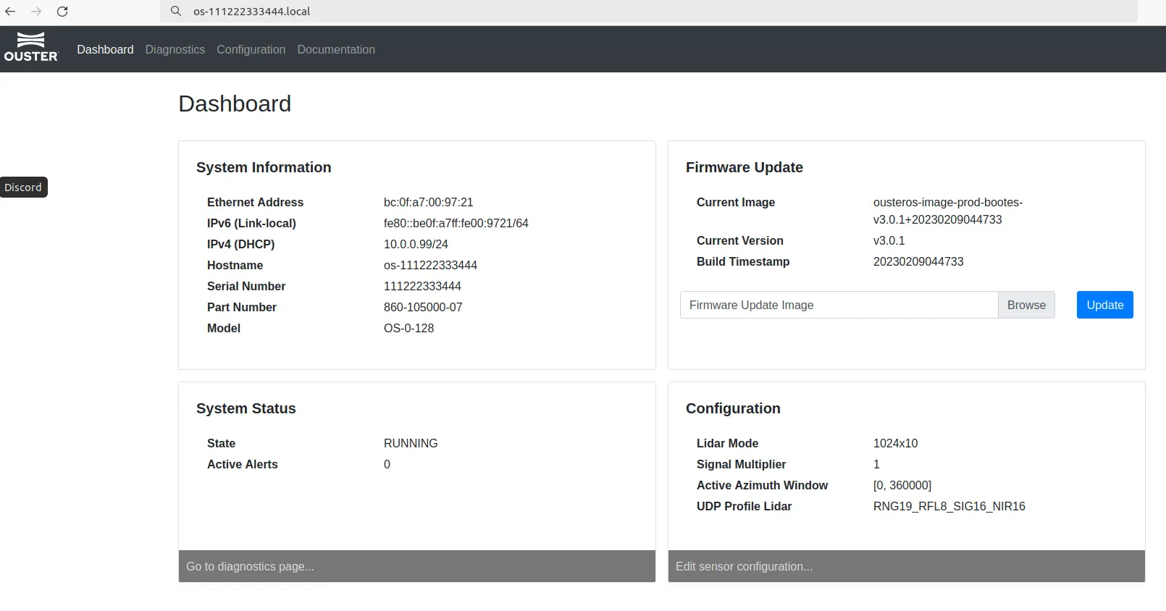This screenshot has width=1166, height=611.
Task: Click the IPv4 address value 10.0.0.99/24
Action: coord(416,244)
